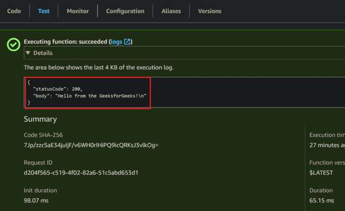Click the 27 minutes ago execution time

pos(327,145)
